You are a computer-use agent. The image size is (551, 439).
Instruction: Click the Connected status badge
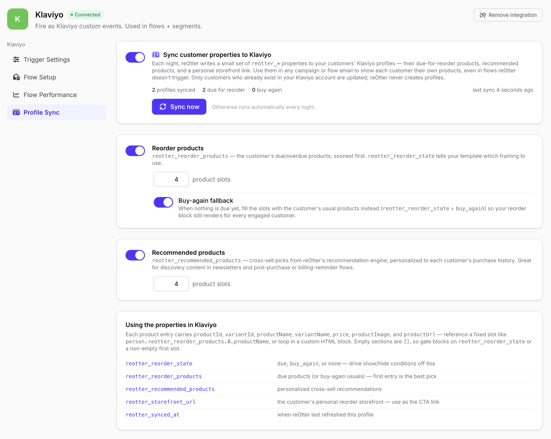pos(85,15)
